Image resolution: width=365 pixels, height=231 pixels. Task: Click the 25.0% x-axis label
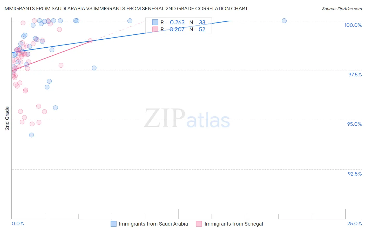coord(354,223)
